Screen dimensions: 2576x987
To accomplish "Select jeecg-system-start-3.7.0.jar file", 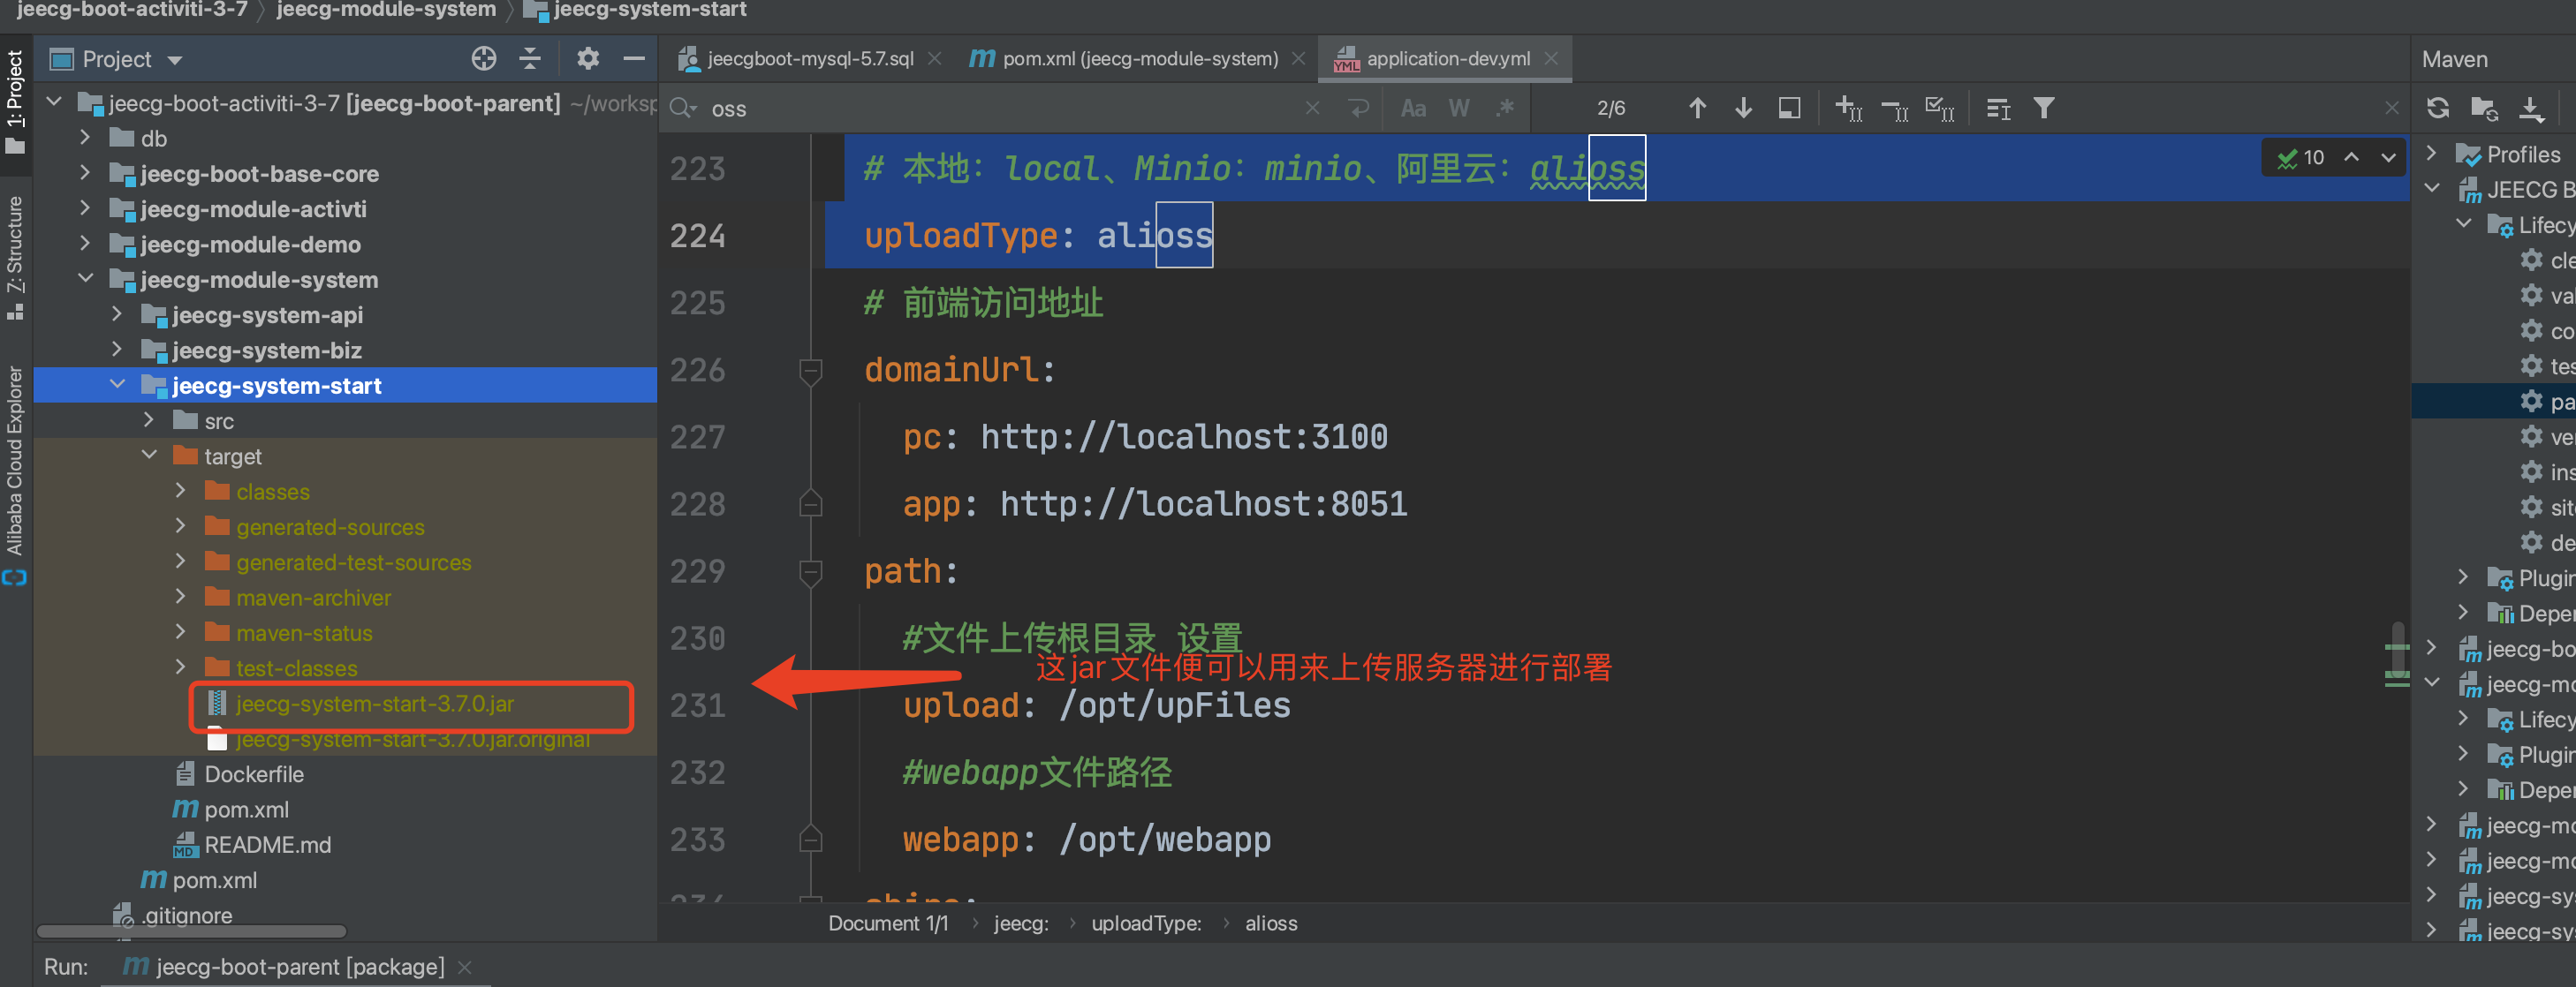I will pos(375,704).
